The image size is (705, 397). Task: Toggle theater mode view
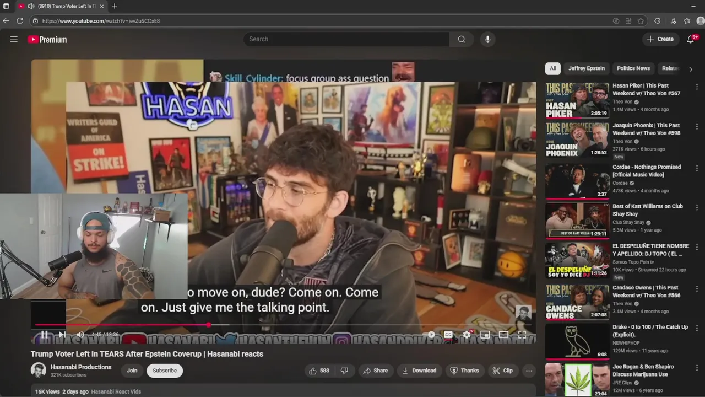tap(503, 335)
